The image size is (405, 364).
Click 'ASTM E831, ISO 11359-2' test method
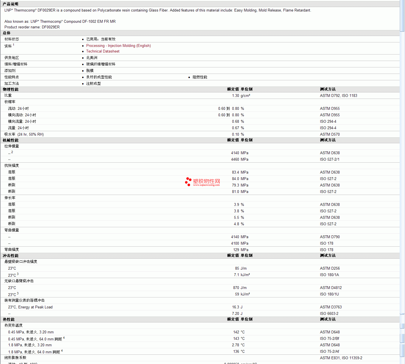(x=341, y=358)
